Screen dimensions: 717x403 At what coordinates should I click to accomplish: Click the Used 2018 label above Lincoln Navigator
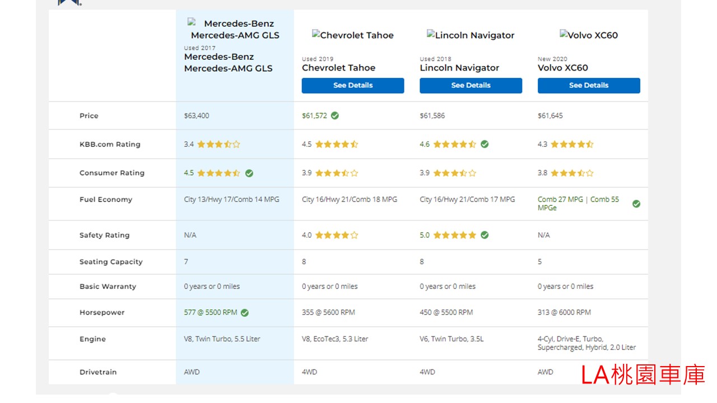pos(435,59)
